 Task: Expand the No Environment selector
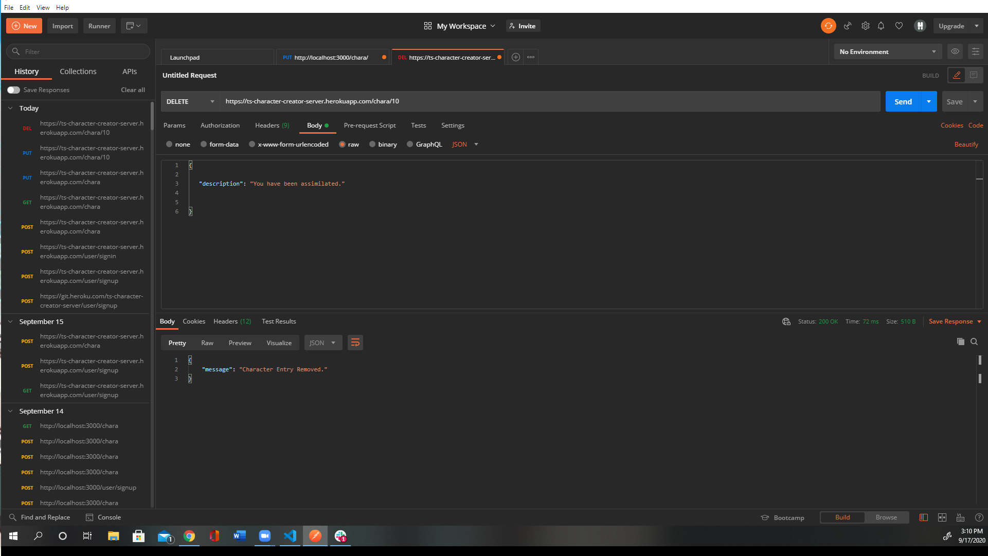(887, 51)
